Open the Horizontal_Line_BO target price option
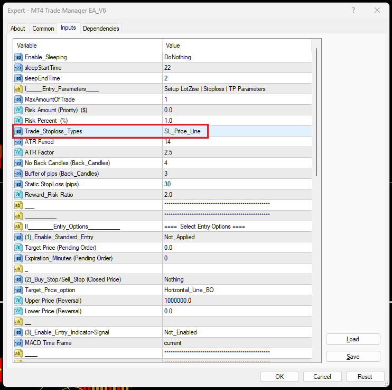Viewport: 392px width, 390px height. 189,290
